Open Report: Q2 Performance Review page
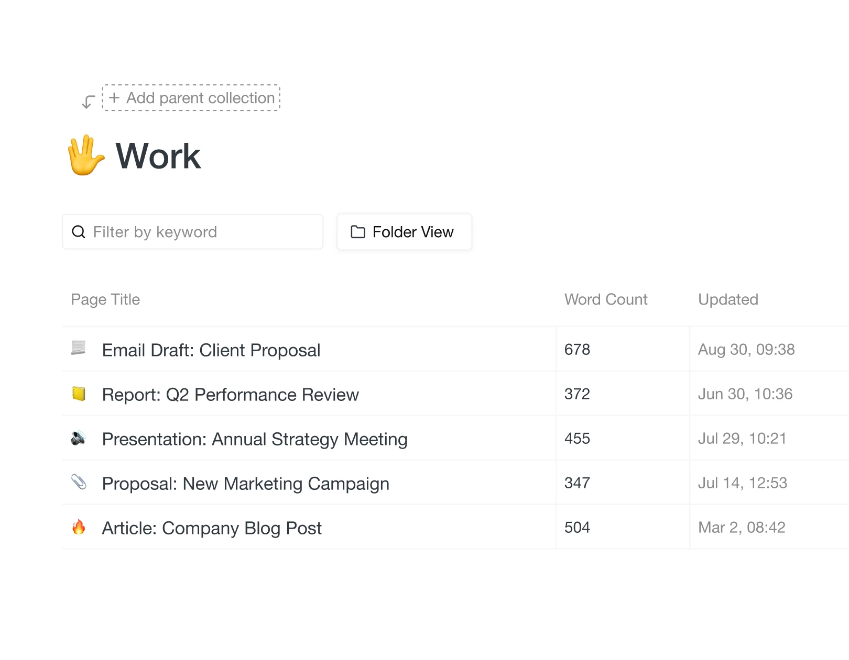The height and width of the screenshot is (660, 849). (x=230, y=395)
